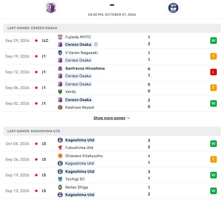Click the advanced arrow icon beside Cerezo Osaka

96,45
